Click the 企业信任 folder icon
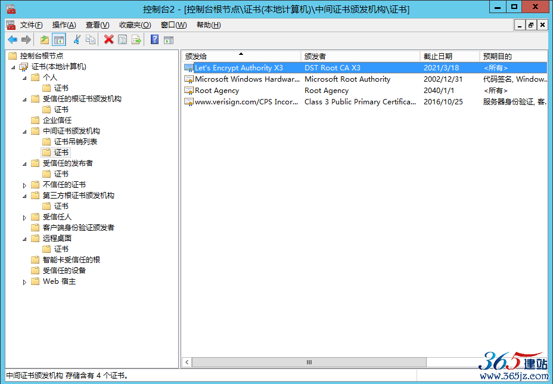Screen dimensions: 553x384 coord(35,120)
